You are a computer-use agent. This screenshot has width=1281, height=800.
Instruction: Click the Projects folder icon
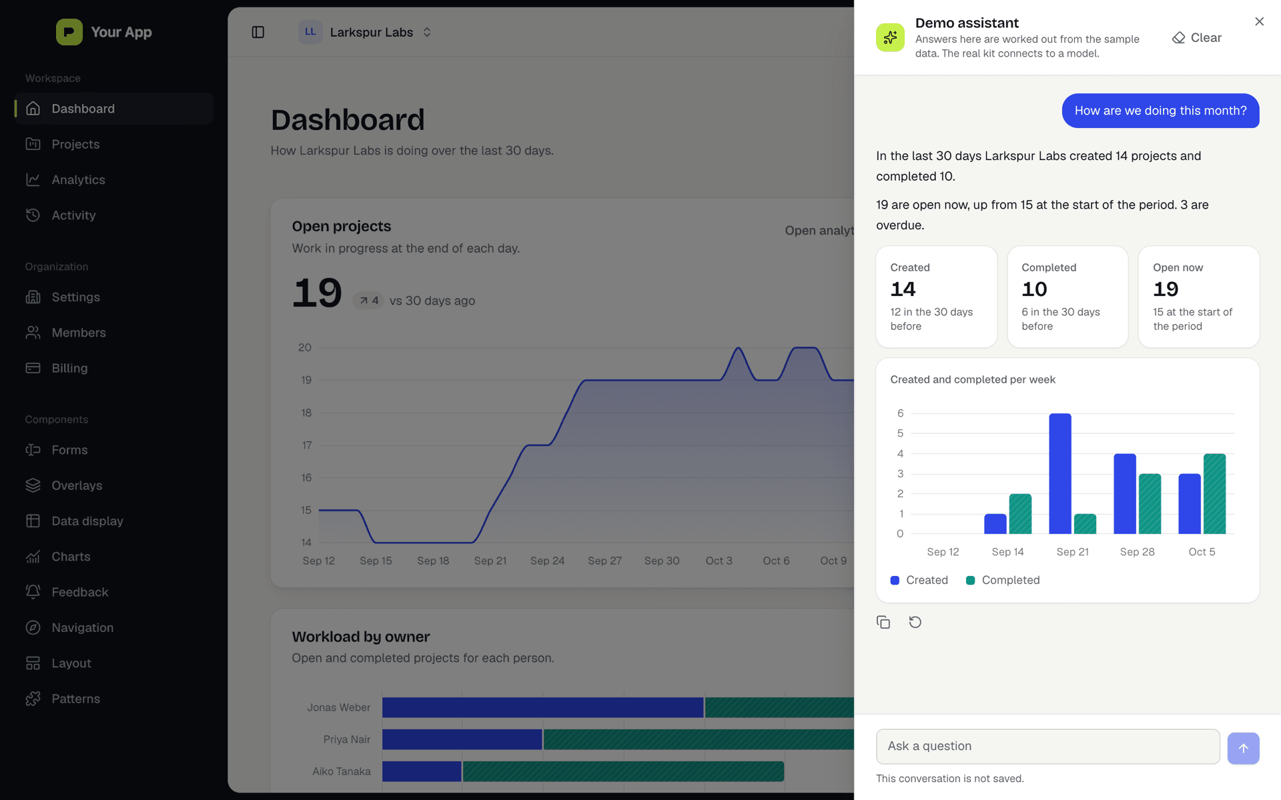click(x=33, y=144)
